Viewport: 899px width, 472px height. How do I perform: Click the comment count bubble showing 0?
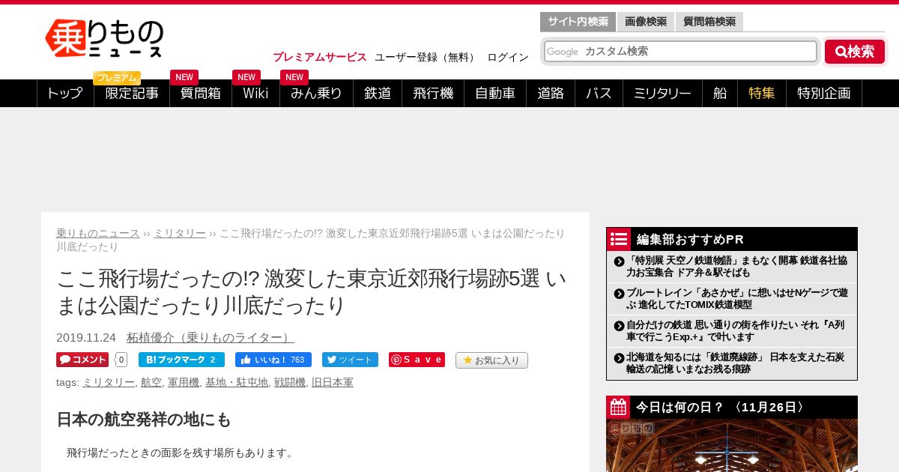[x=121, y=360]
